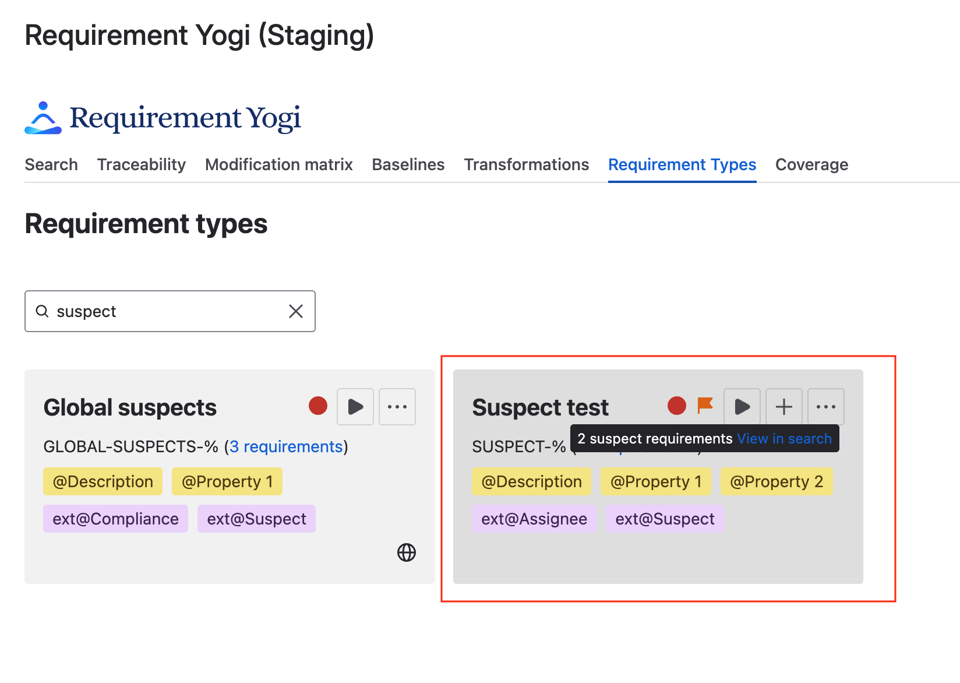Run the Global suspects play button
Image resolution: width=960 pixels, height=683 pixels.
click(355, 407)
